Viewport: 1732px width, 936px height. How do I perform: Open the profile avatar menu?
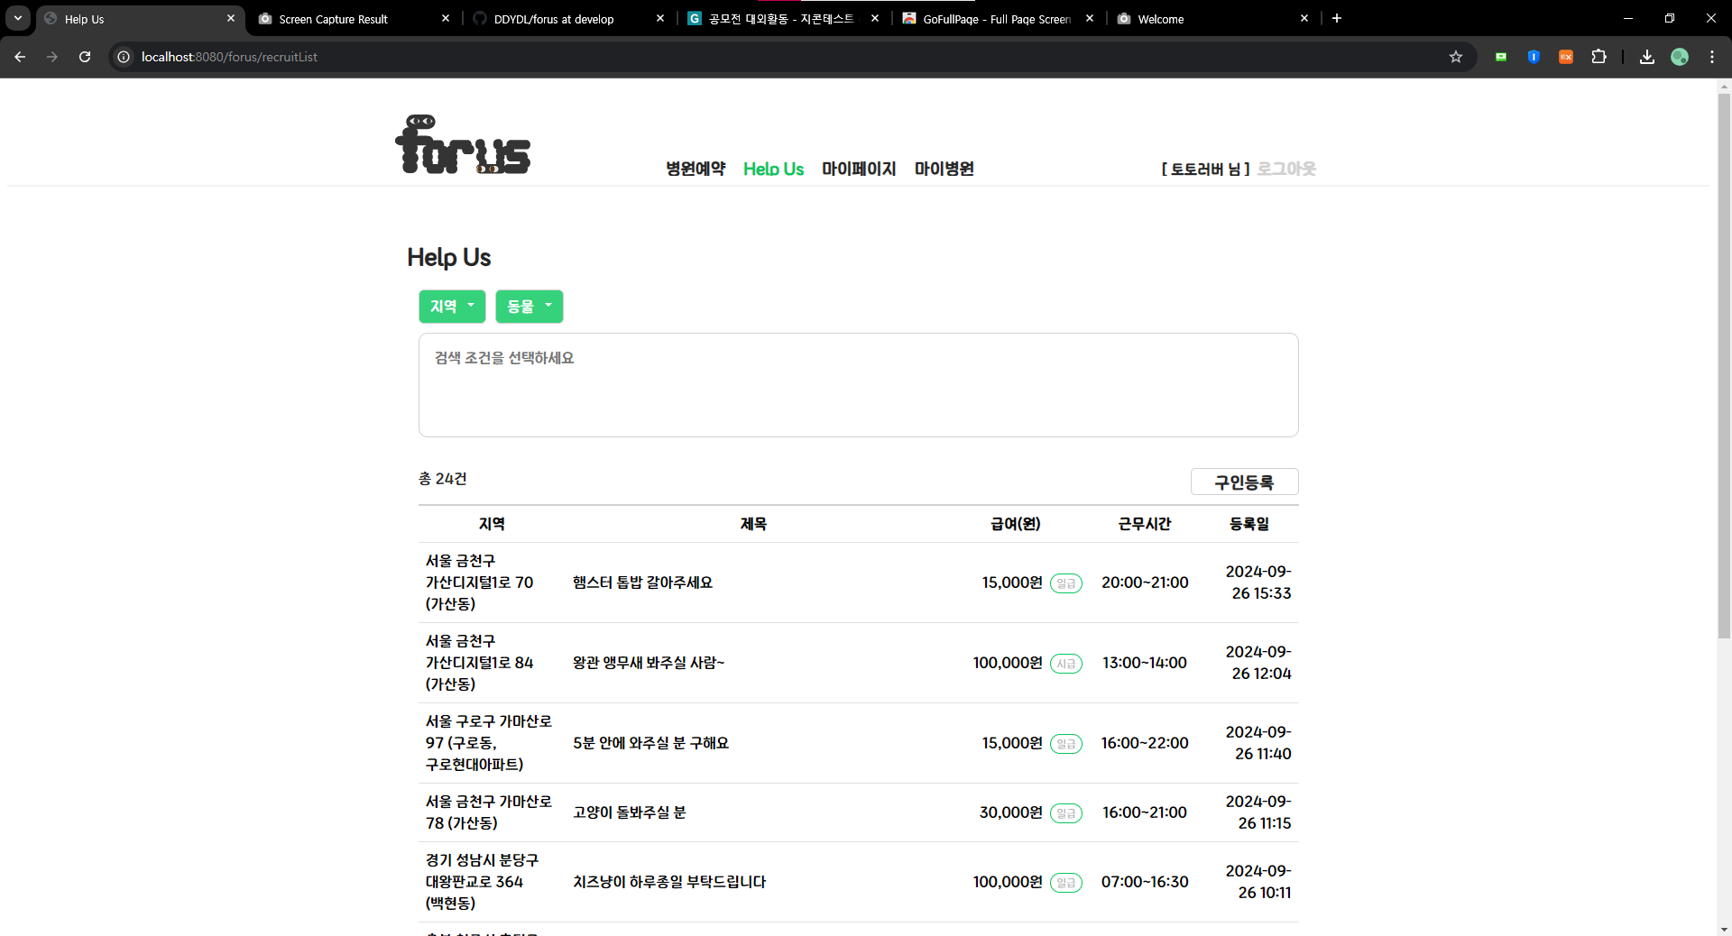click(1680, 57)
